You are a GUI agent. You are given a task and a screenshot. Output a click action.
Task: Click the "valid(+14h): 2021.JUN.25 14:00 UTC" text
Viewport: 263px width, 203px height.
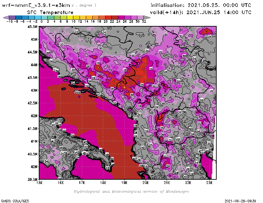(201, 12)
